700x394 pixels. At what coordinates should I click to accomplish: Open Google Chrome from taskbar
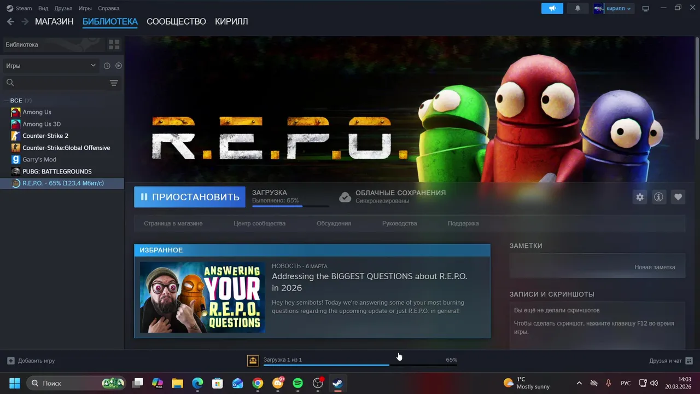point(258,383)
